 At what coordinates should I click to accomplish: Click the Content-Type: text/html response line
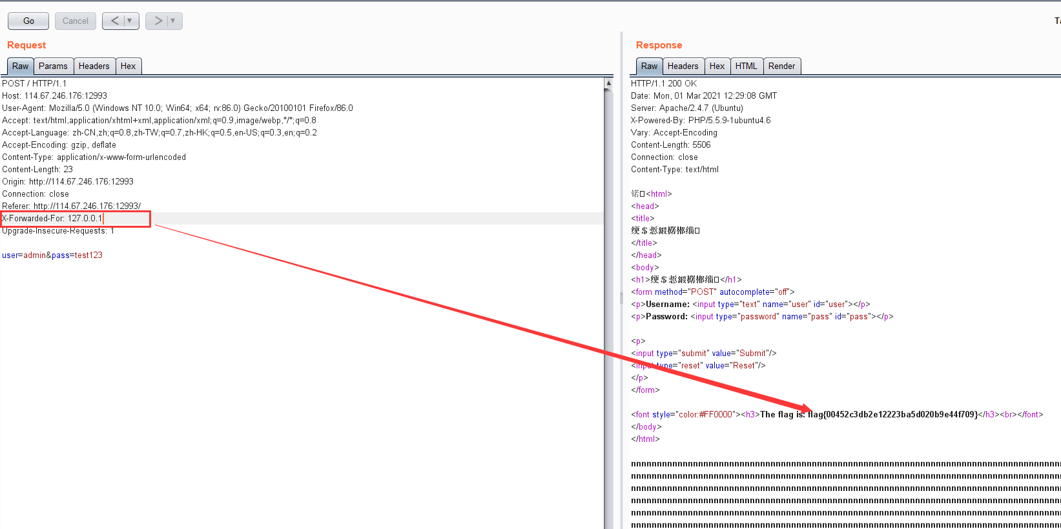pos(675,169)
